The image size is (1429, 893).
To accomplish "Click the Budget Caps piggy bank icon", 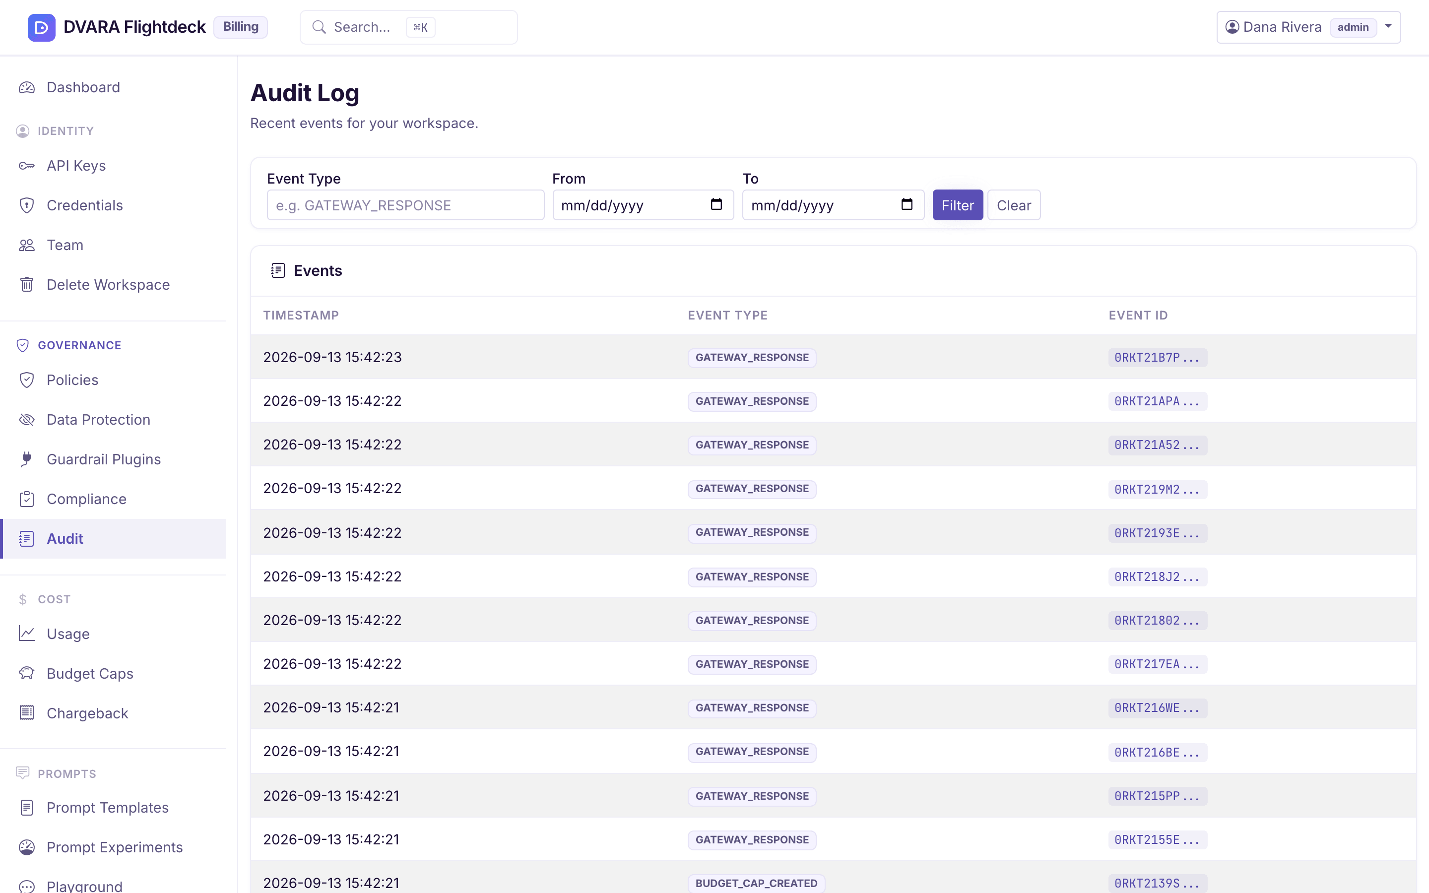I will 27,673.
